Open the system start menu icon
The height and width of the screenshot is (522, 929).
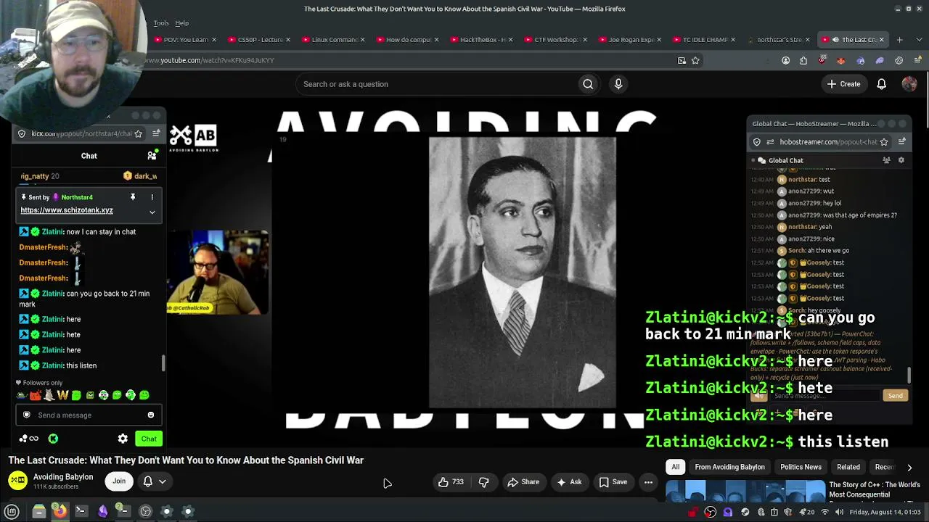pyautogui.click(x=12, y=511)
